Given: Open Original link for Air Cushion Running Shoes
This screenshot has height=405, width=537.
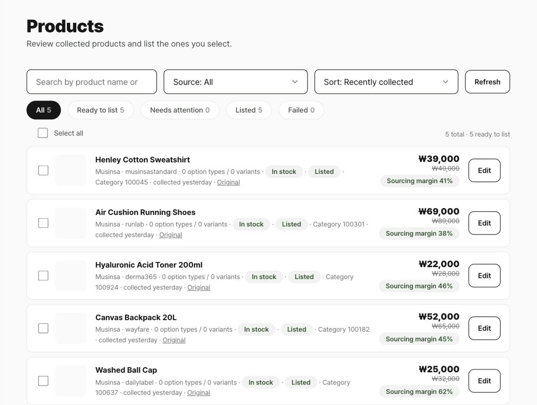Looking at the screenshot, I should [x=170, y=235].
